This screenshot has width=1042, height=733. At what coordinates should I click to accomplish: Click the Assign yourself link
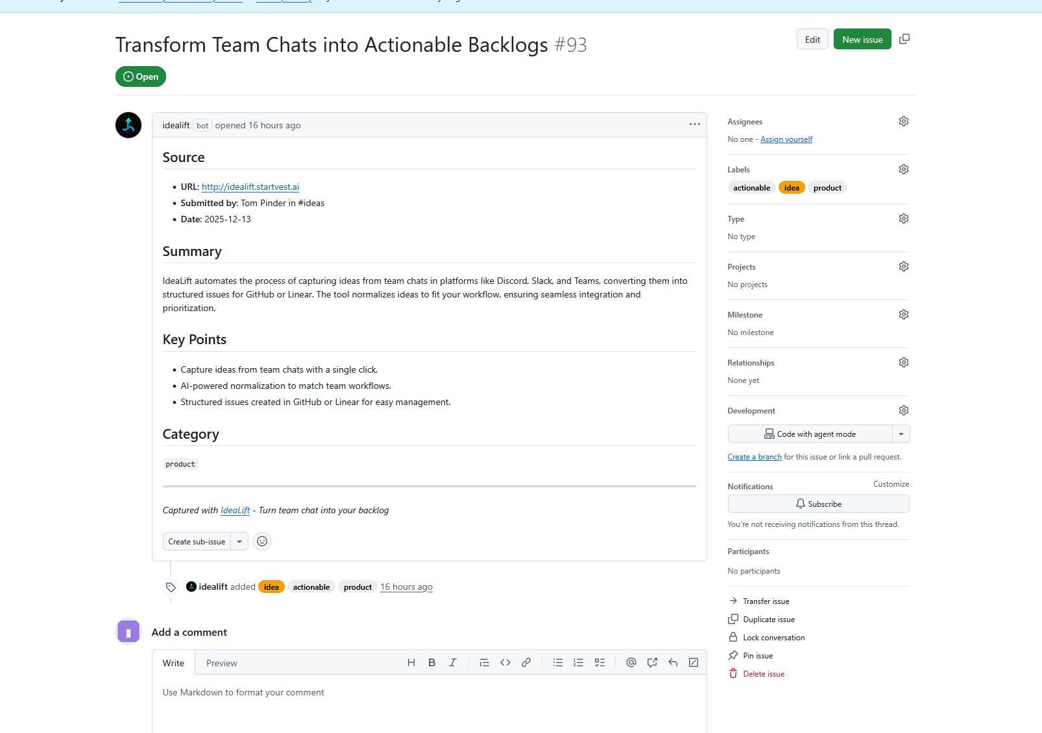coord(786,139)
